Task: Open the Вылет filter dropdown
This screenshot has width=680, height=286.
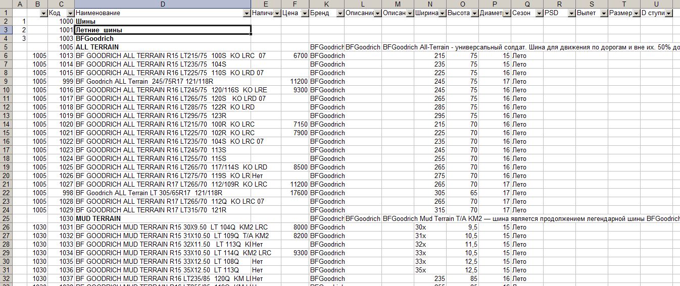Action: pos(604,13)
